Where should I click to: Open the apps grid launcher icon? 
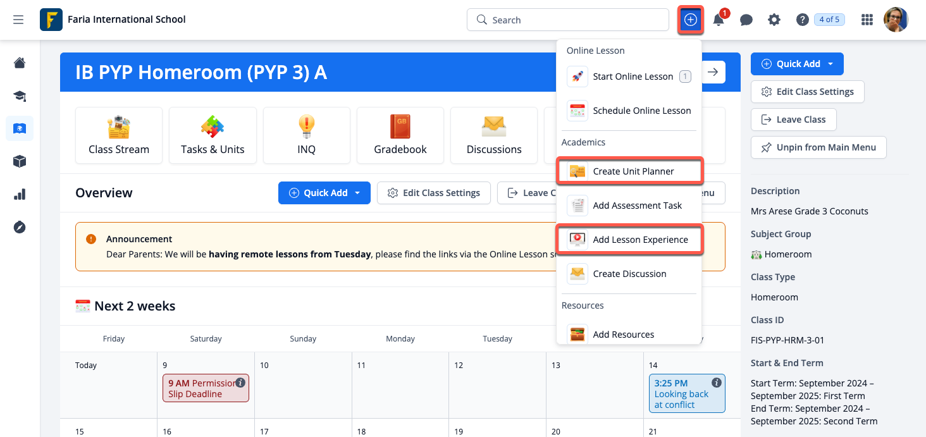coord(867,20)
